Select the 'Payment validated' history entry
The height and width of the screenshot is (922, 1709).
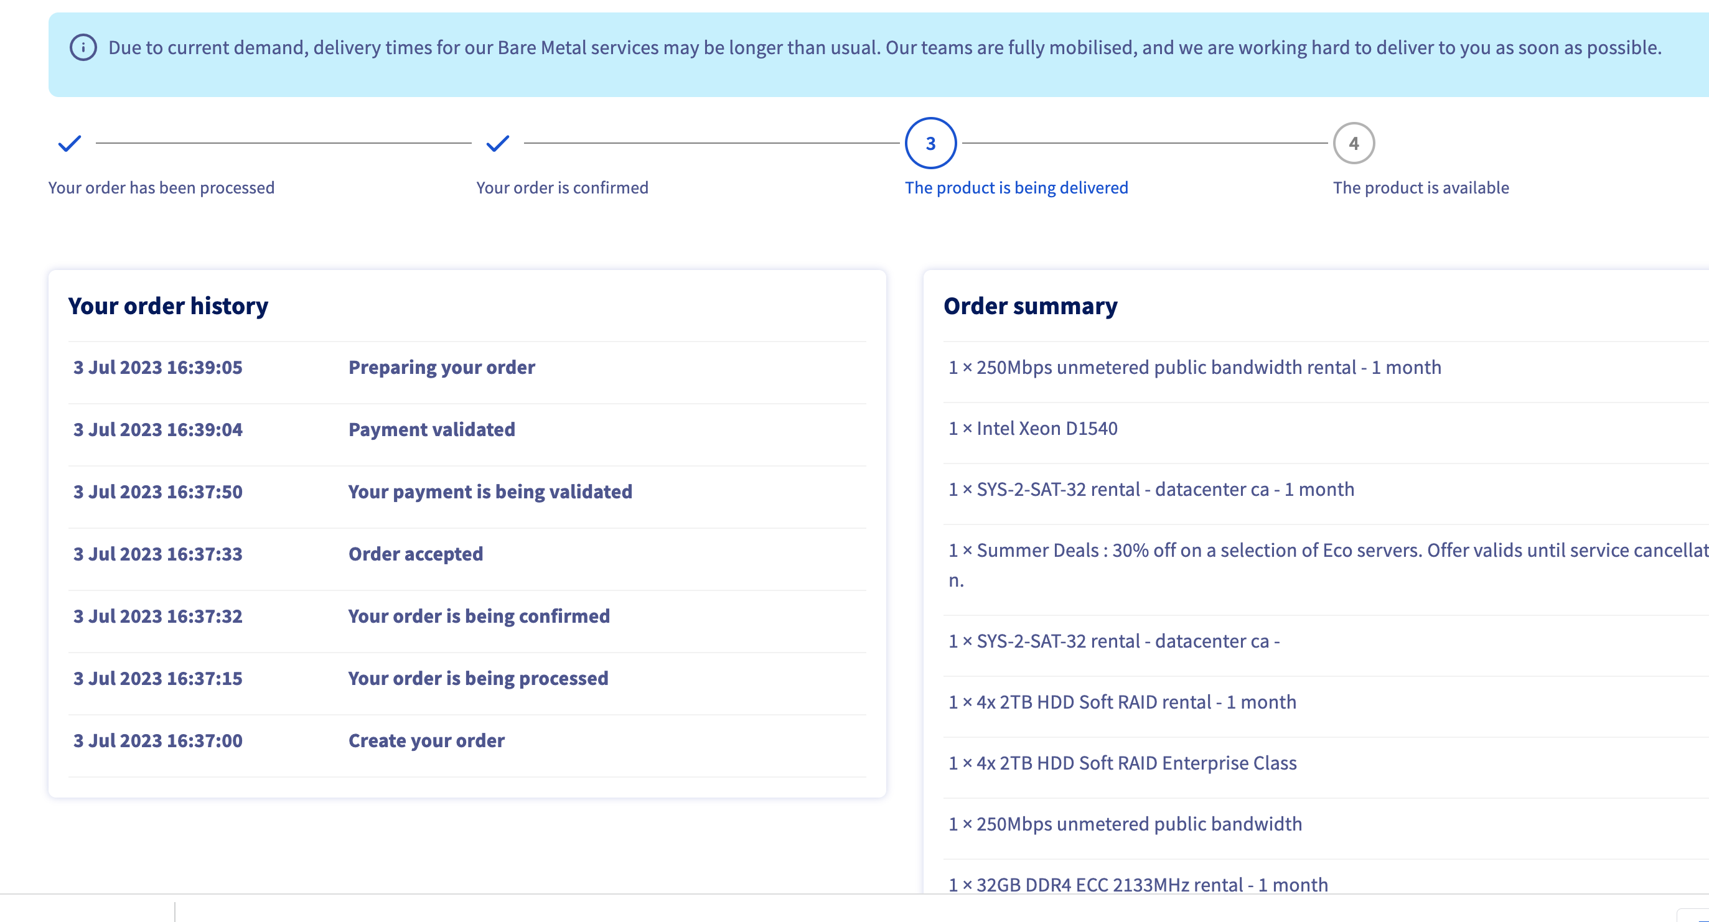pyautogui.click(x=467, y=430)
